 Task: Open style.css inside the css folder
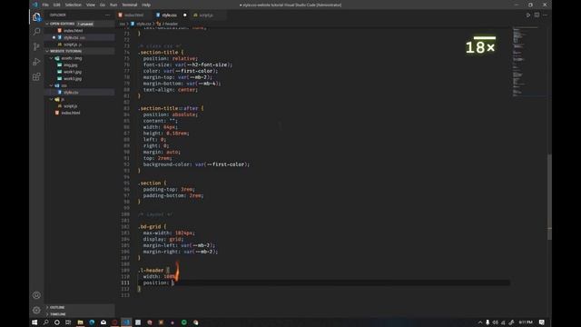click(71, 93)
